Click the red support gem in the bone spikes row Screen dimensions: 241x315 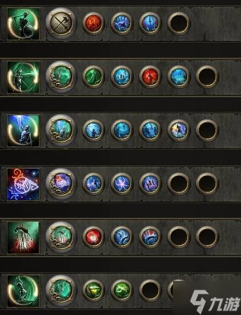94,237
